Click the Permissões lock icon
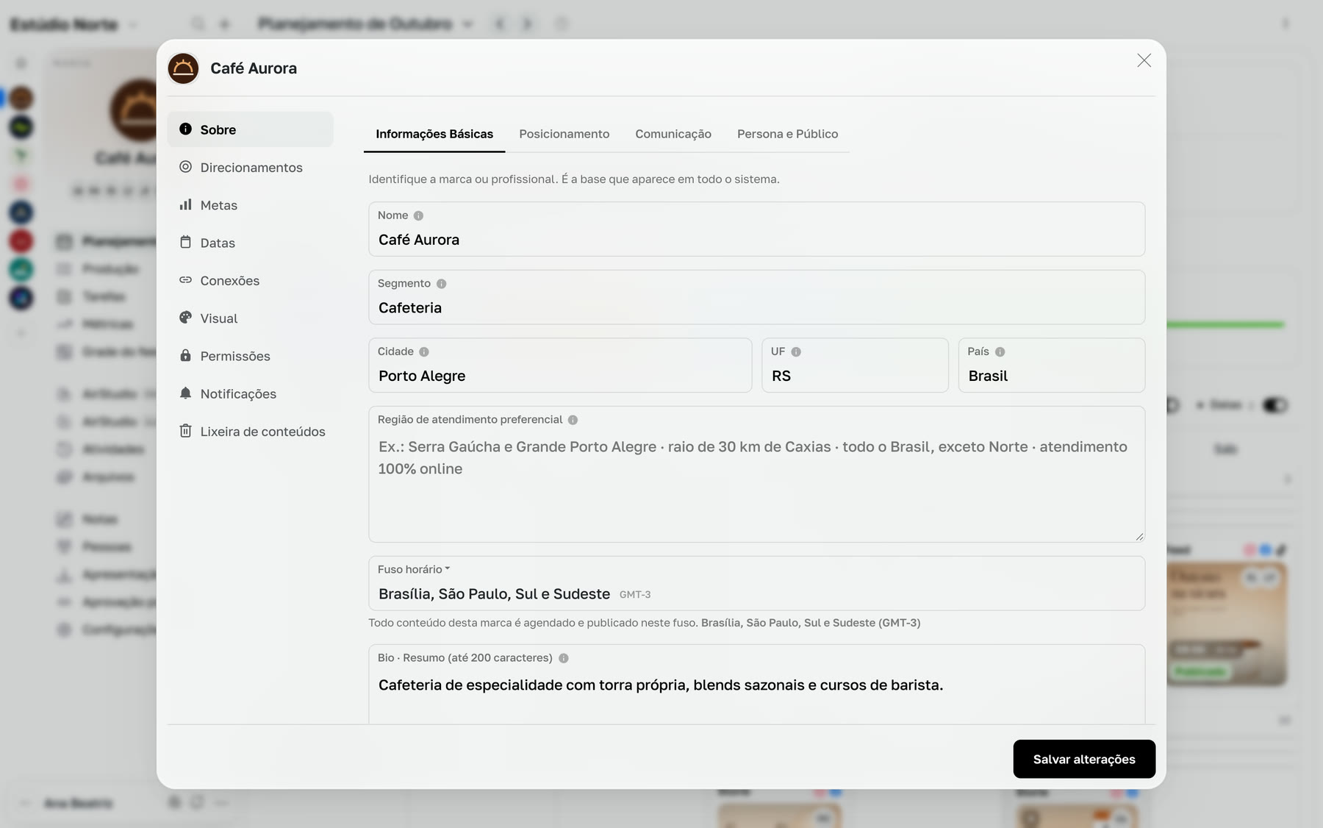The height and width of the screenshot is (828, 1323). [185, 355]
